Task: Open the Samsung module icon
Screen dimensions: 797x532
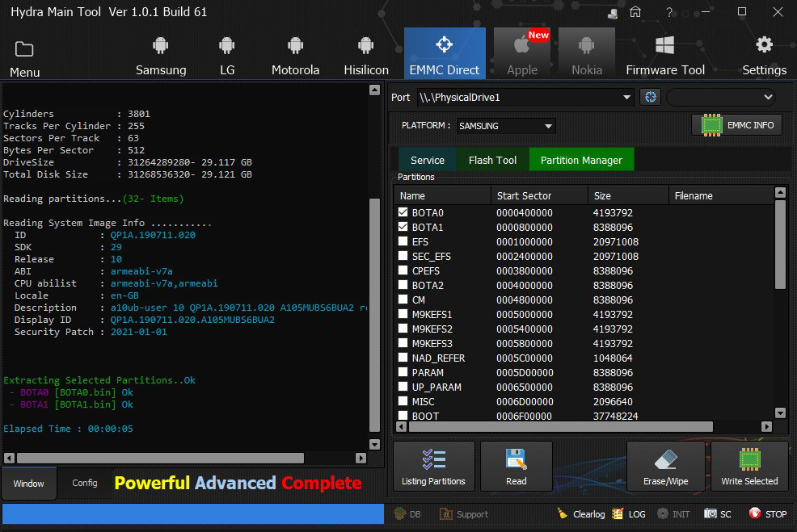Action: pos(160,46)
